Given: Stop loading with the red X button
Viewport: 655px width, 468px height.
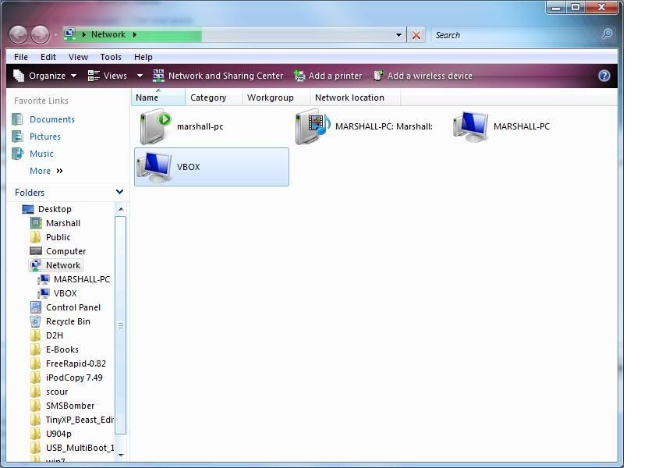Looking at the screenshot, I should 416,35.
